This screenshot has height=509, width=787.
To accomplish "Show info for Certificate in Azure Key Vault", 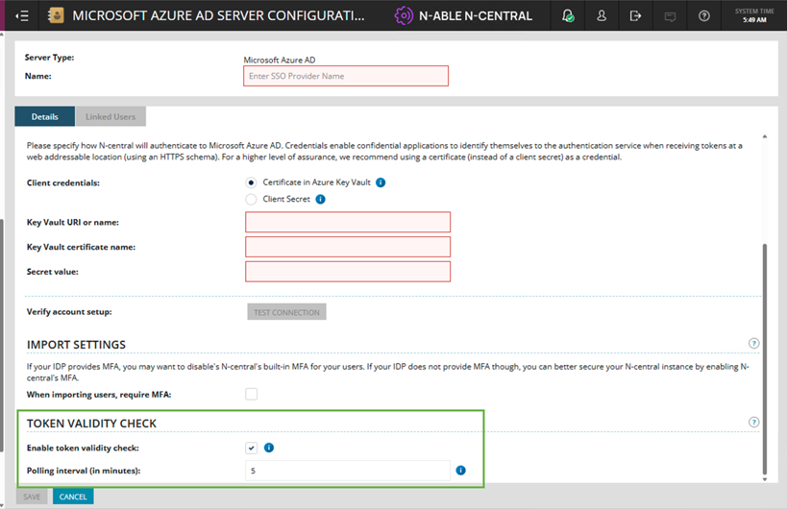I will pyautogui.click(x=381, y=182).
